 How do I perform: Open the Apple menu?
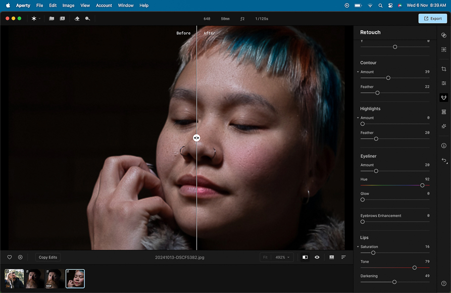(x=8, y=6)
